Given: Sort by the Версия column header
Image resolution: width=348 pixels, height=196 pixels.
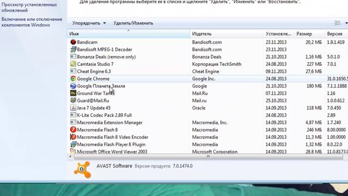Looking at the screenshot, I should tap(336, 34).
